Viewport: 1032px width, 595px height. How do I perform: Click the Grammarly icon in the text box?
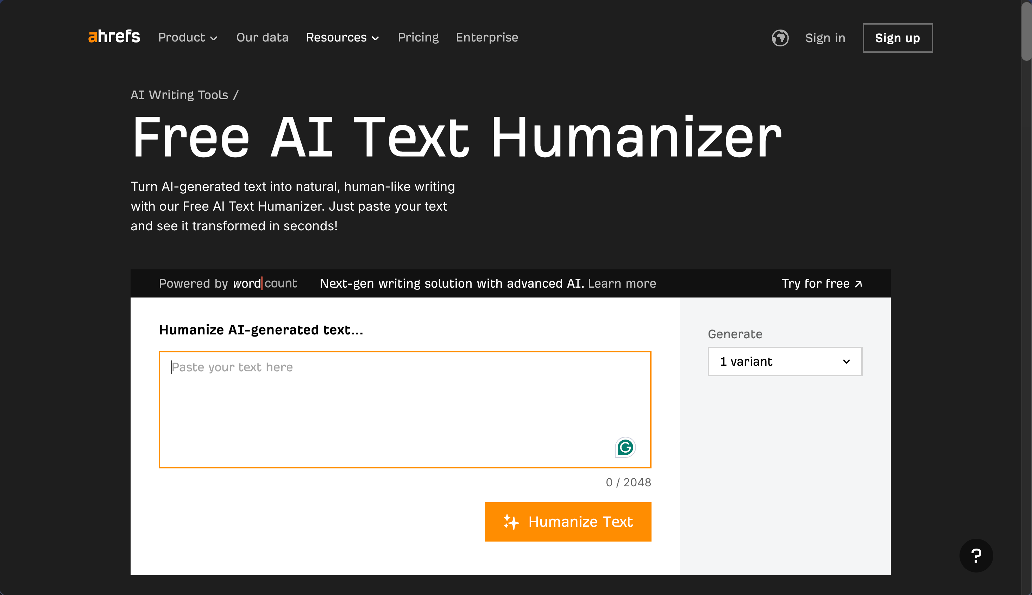(625, 447)
